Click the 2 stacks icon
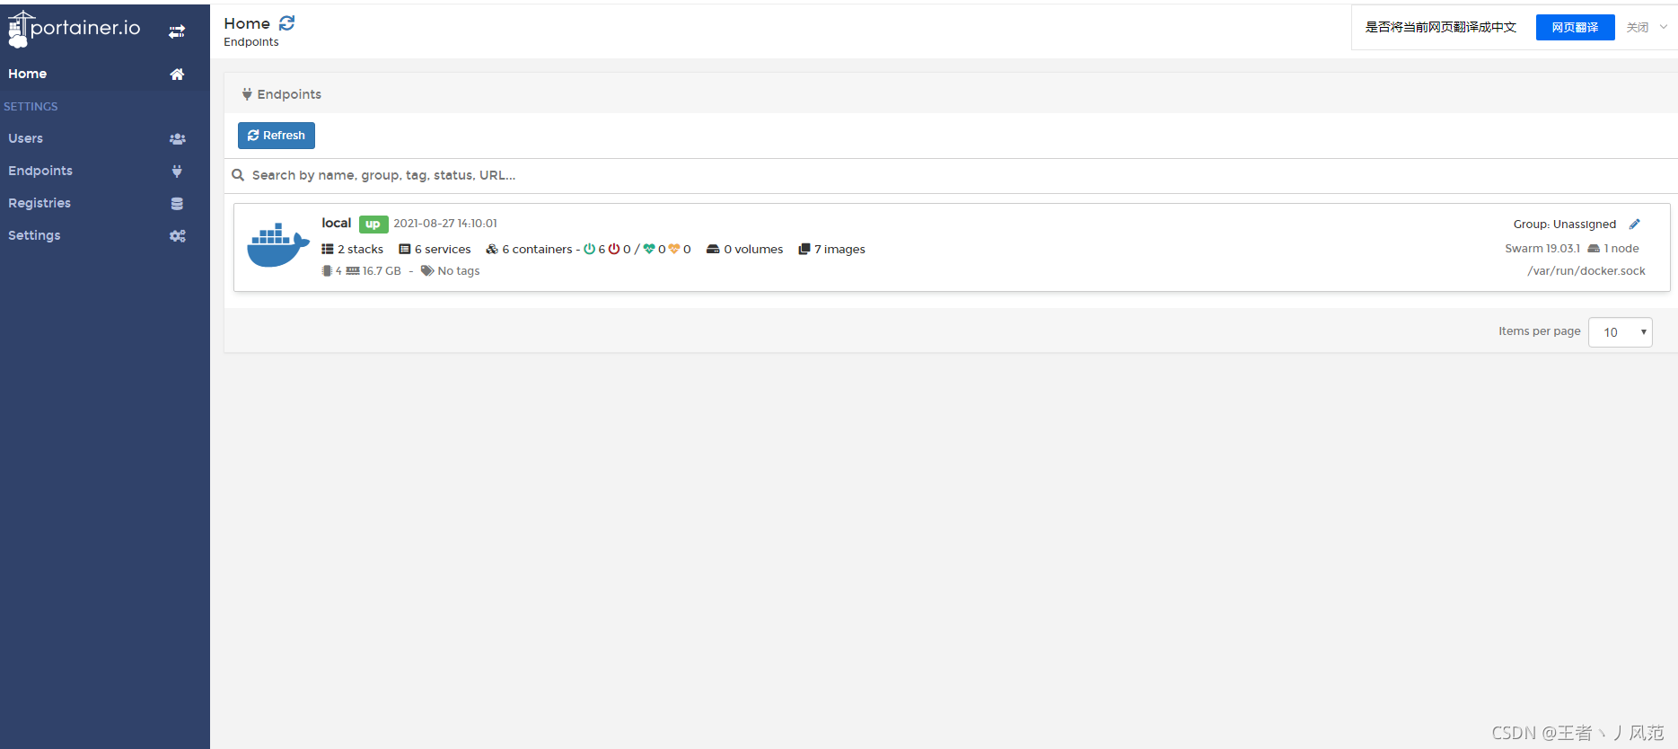 pyautogui.click(x=328, y=250)
